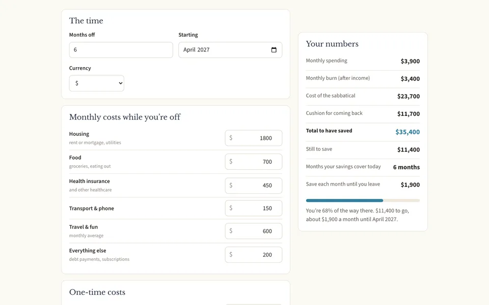Click the Monthly spending value $3,900

(x=410, y=61)
